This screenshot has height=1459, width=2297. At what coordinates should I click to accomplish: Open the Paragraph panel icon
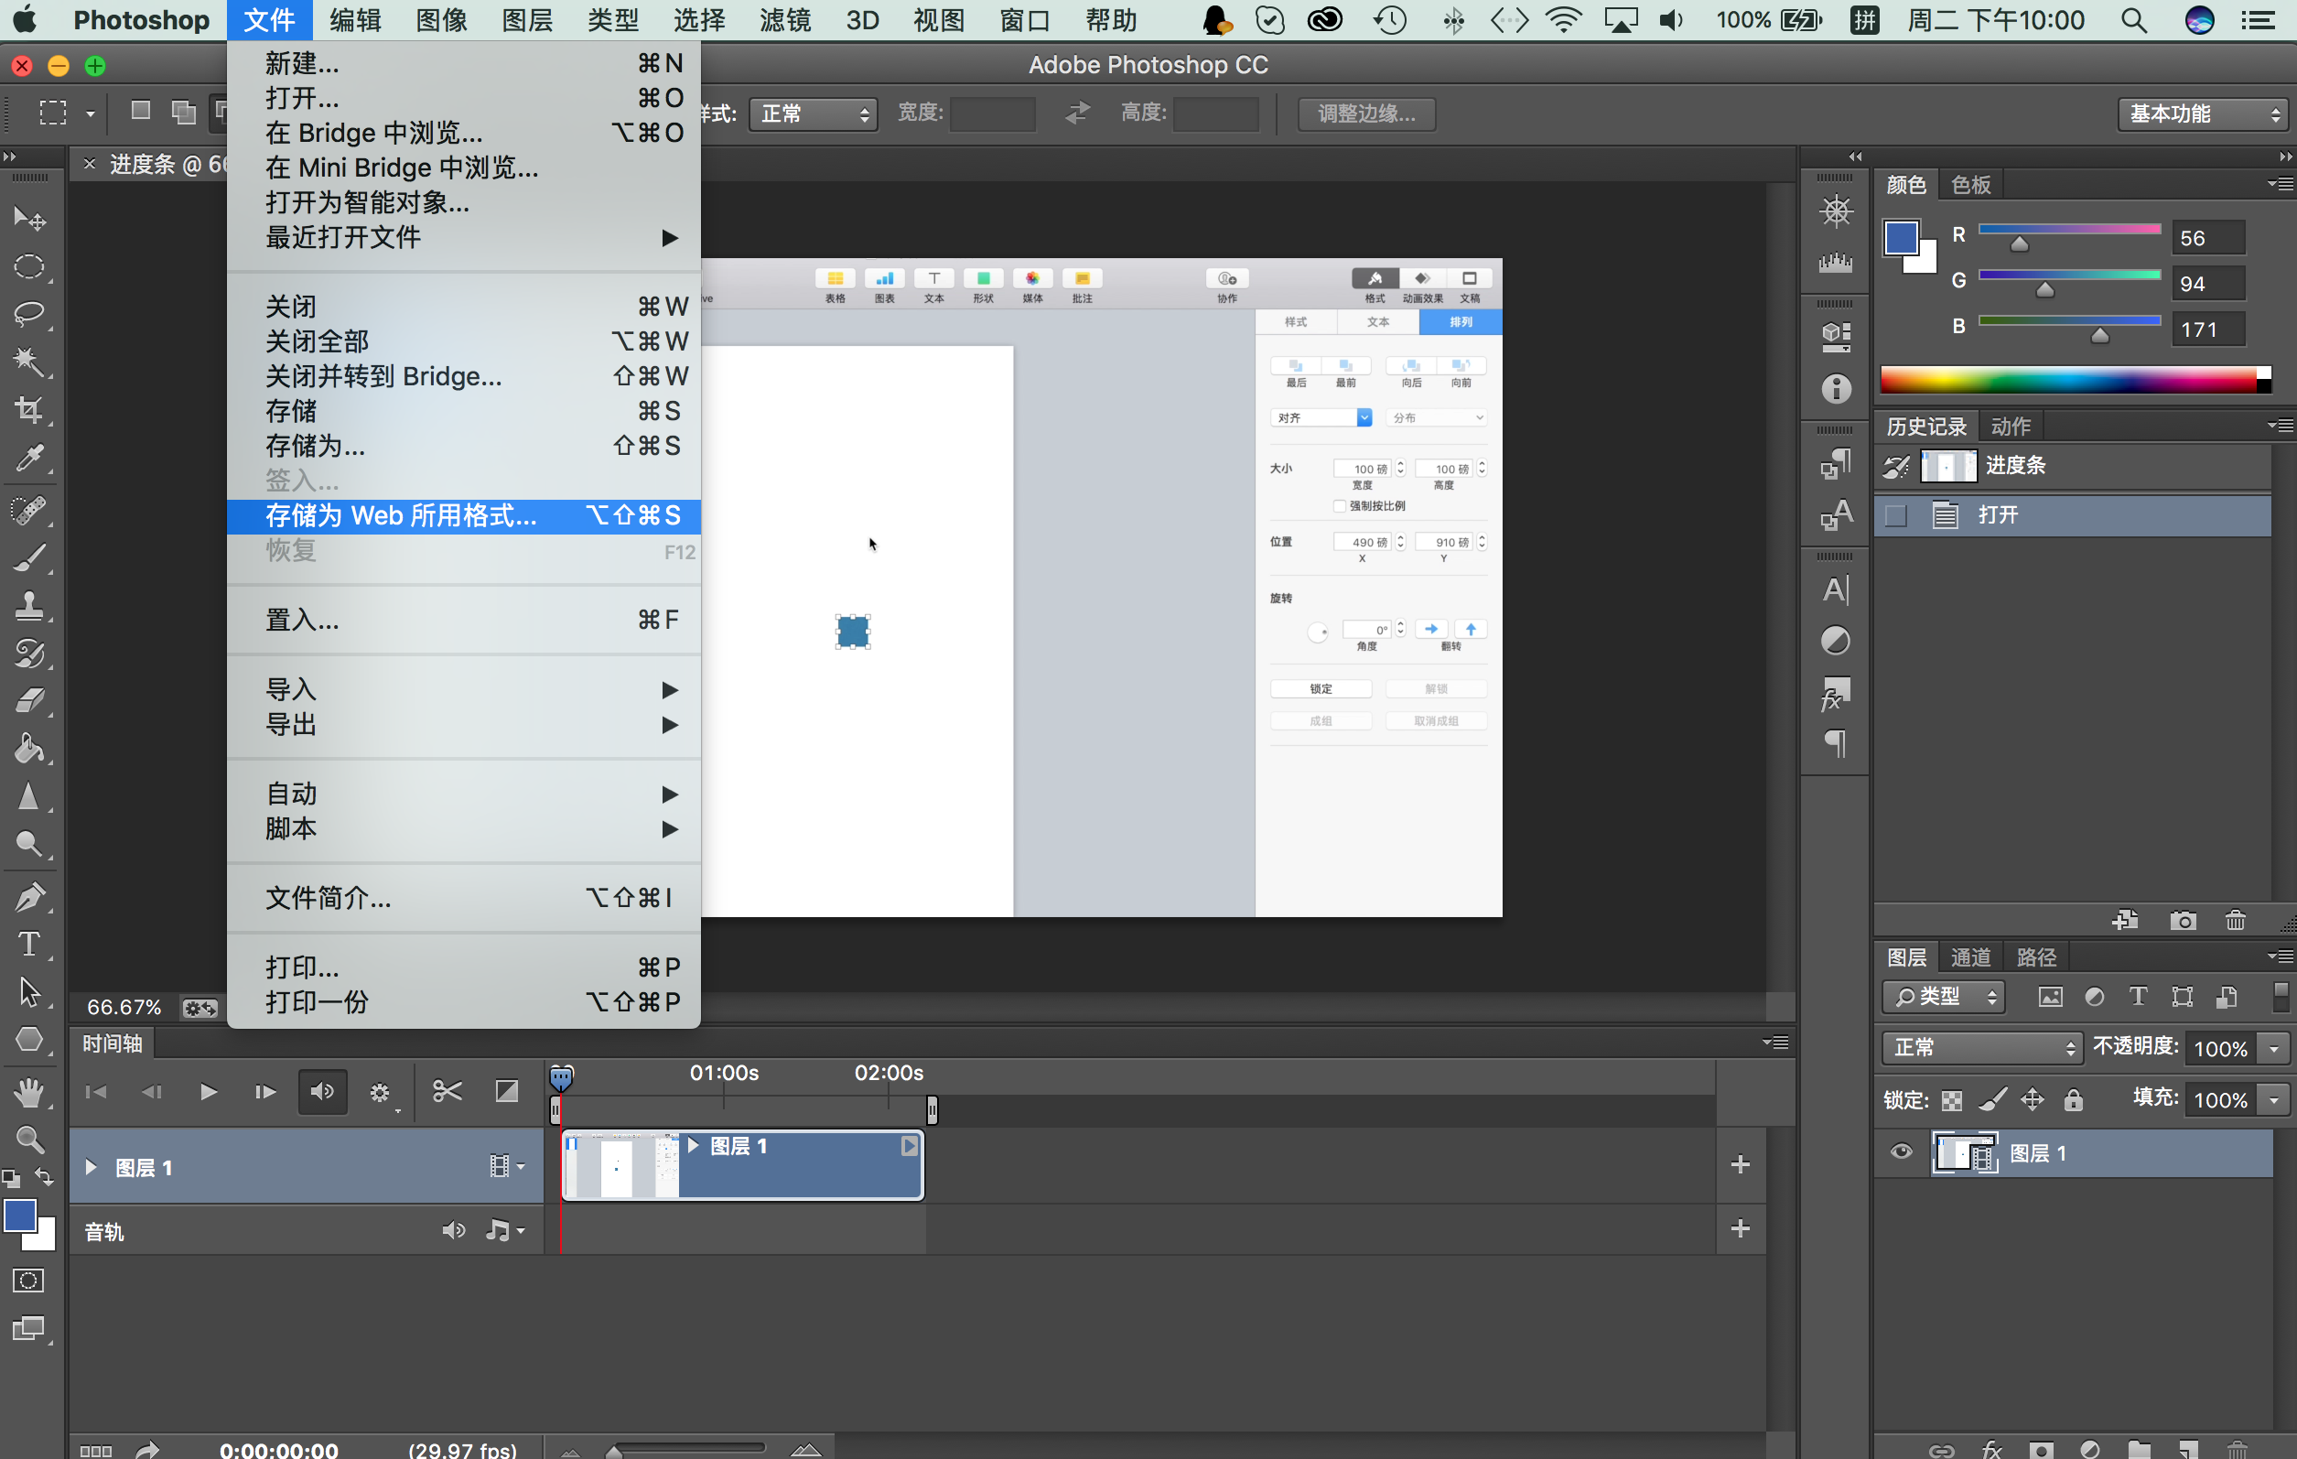tap(1835, 743)
